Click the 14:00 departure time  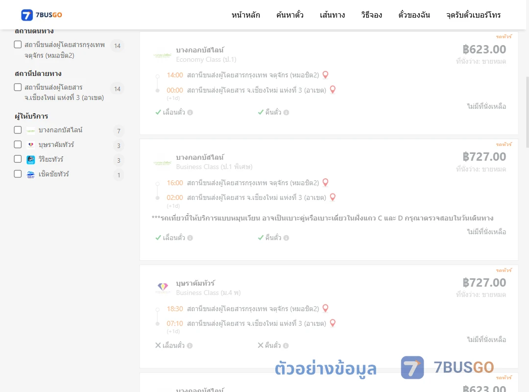[175, 75]
